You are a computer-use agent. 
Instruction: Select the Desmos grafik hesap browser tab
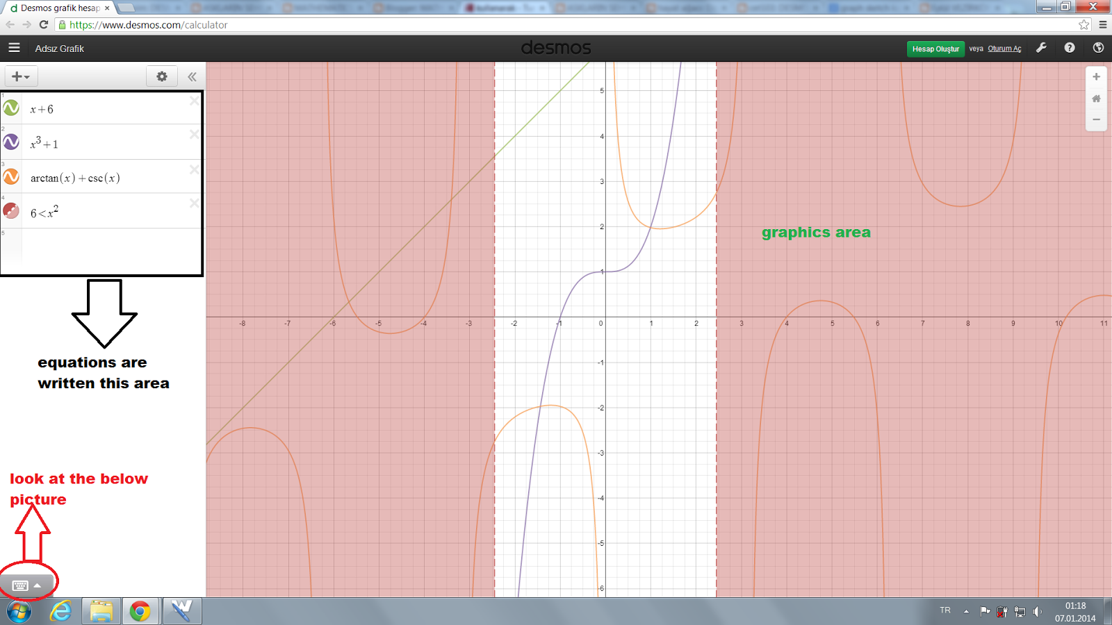[52, 7]
